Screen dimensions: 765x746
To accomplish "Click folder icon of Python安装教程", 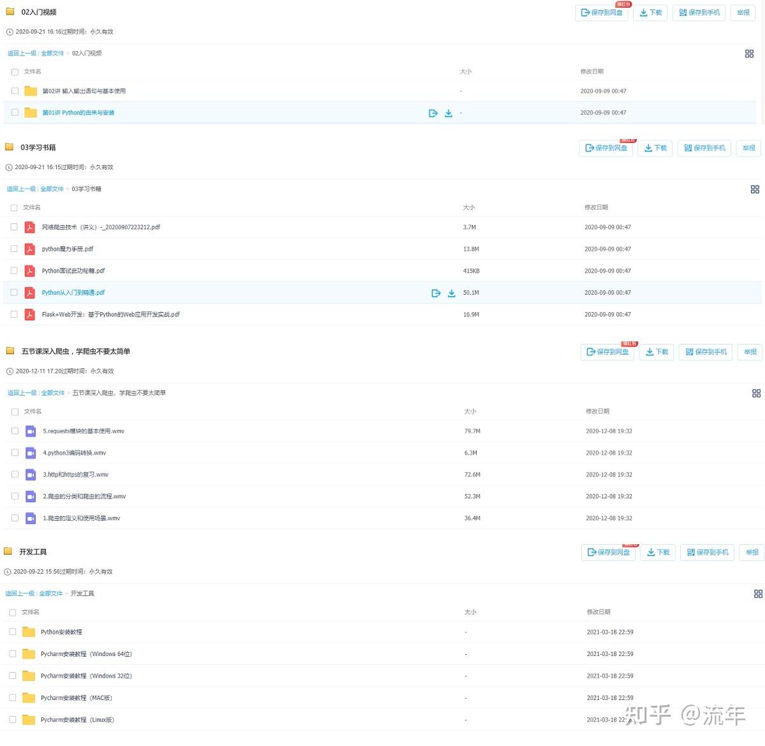I will [29, 632].
